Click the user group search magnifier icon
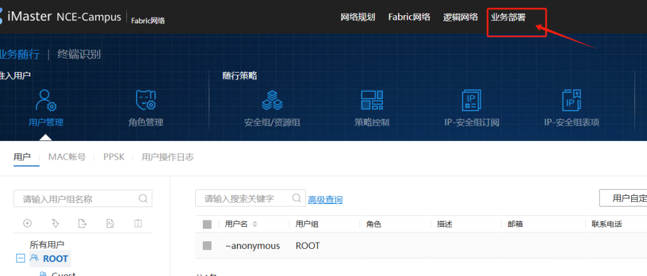The width and height of the screenshot is (647, 276). [143, 198]
